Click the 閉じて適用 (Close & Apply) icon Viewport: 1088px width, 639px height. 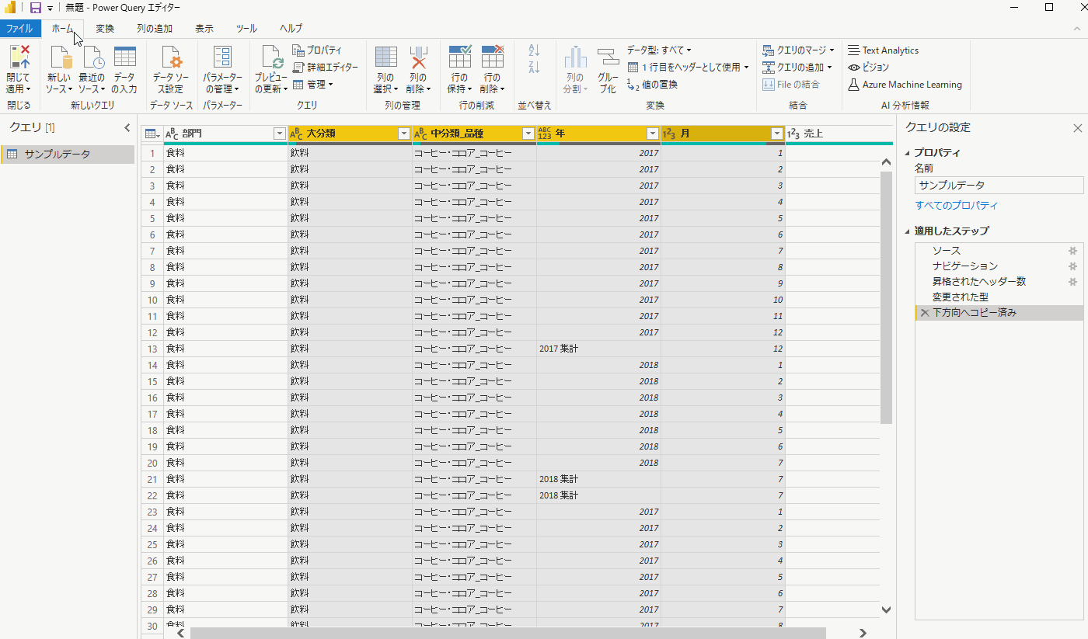(18, 59)
